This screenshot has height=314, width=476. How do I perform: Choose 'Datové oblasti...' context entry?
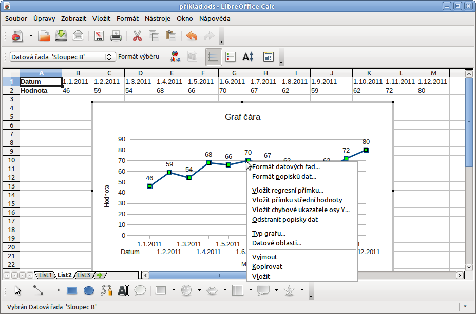tap(302, 243)
